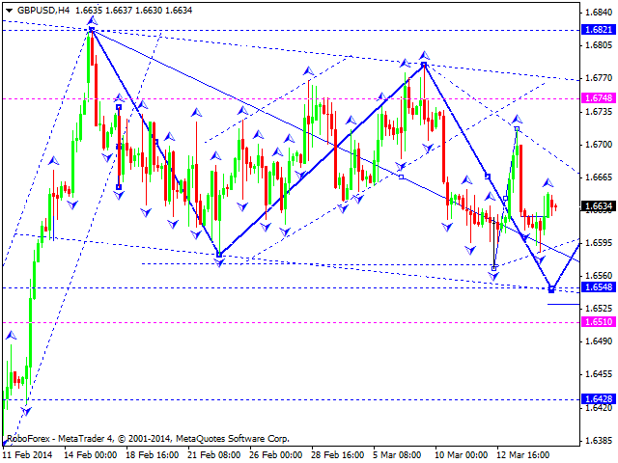Select the trendline anchor at the 21 Feb low

[219, 256]
